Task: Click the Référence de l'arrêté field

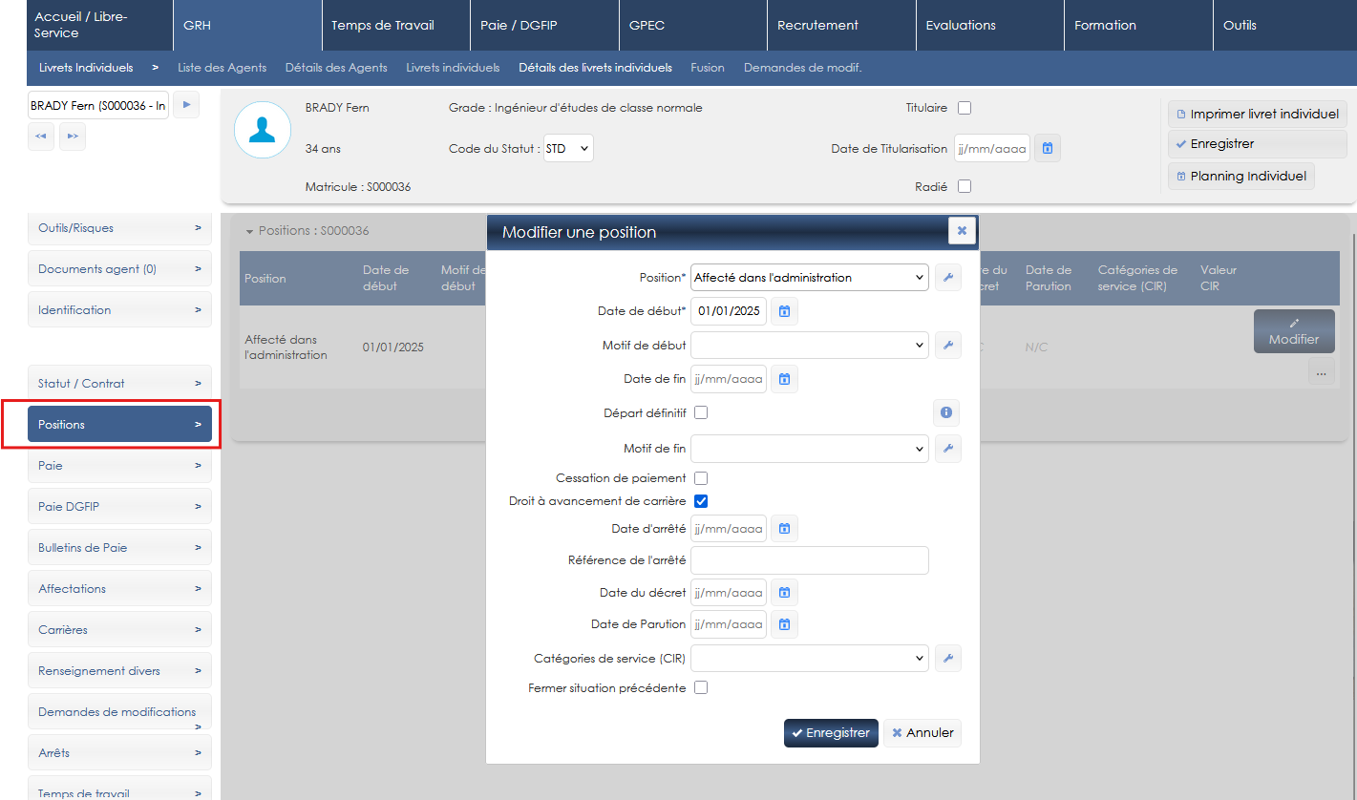Action: point(809,560)
